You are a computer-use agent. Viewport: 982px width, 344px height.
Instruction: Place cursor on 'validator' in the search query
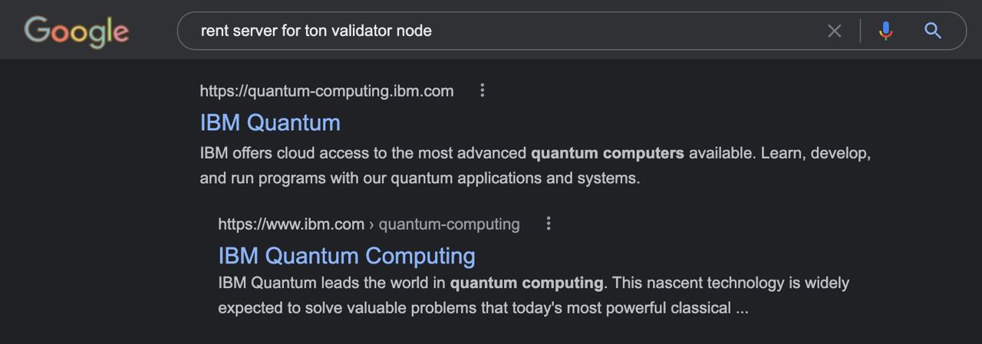(x=361, y=31)
